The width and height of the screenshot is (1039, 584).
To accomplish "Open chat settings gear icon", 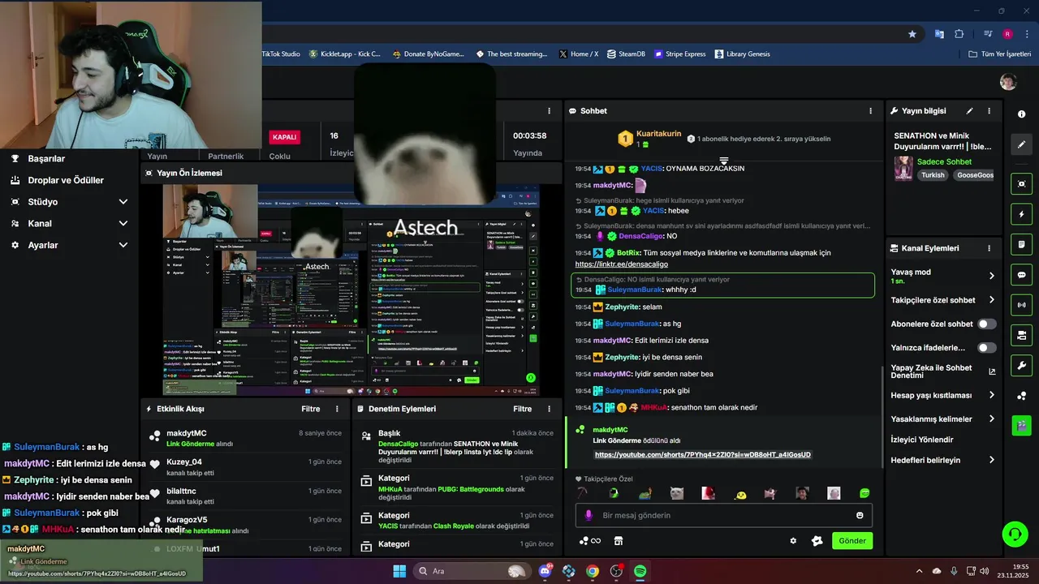I will (x=793, y=541).
